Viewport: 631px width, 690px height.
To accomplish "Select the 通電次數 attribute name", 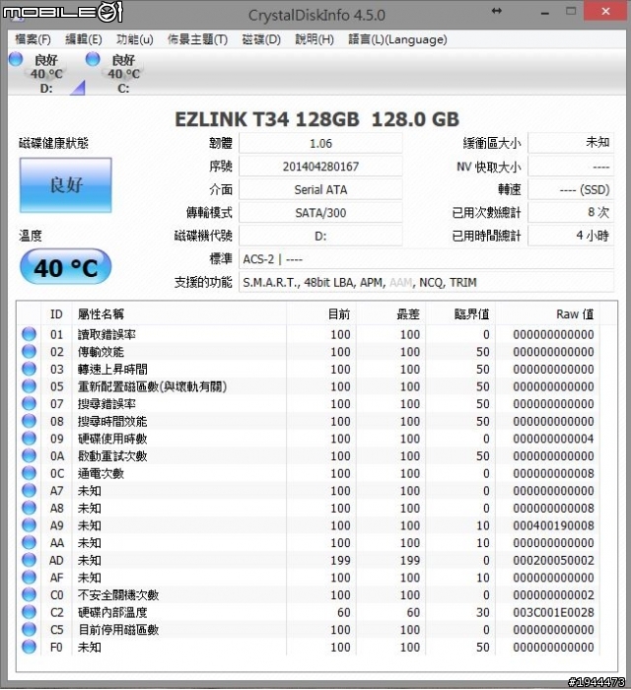I will point(101,473).
